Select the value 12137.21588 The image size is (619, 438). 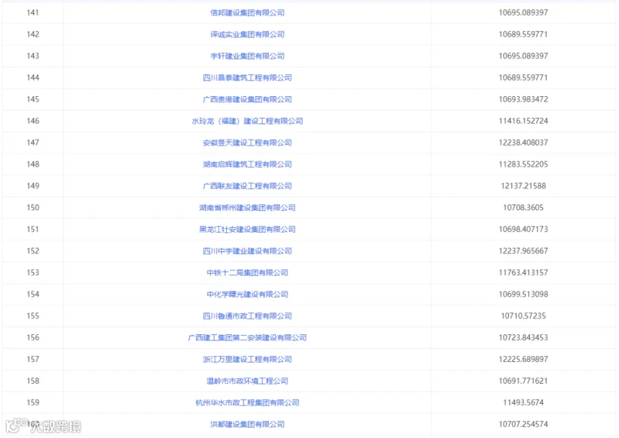523,186
